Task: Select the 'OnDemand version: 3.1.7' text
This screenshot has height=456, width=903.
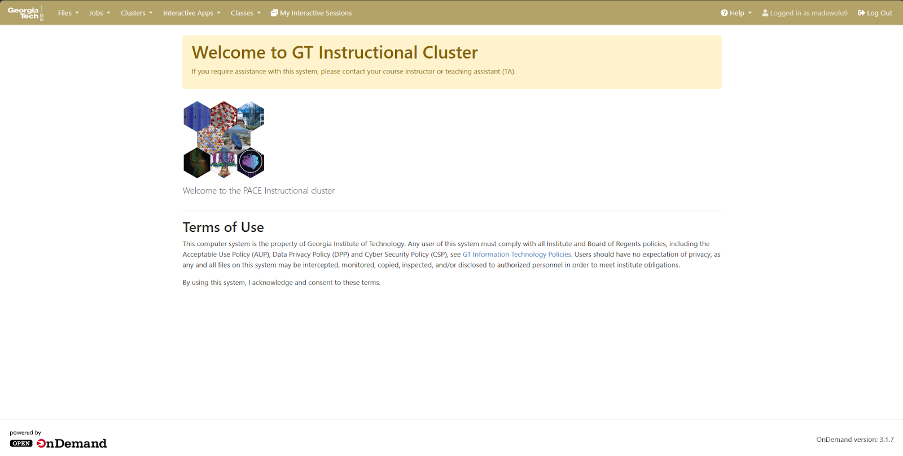Action: [x=855, y=440]
